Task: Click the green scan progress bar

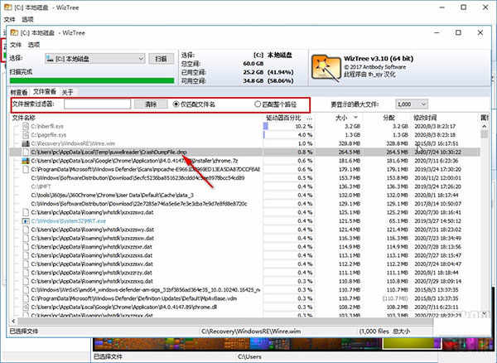Action: pyautogui.click(x=92, y=81)
